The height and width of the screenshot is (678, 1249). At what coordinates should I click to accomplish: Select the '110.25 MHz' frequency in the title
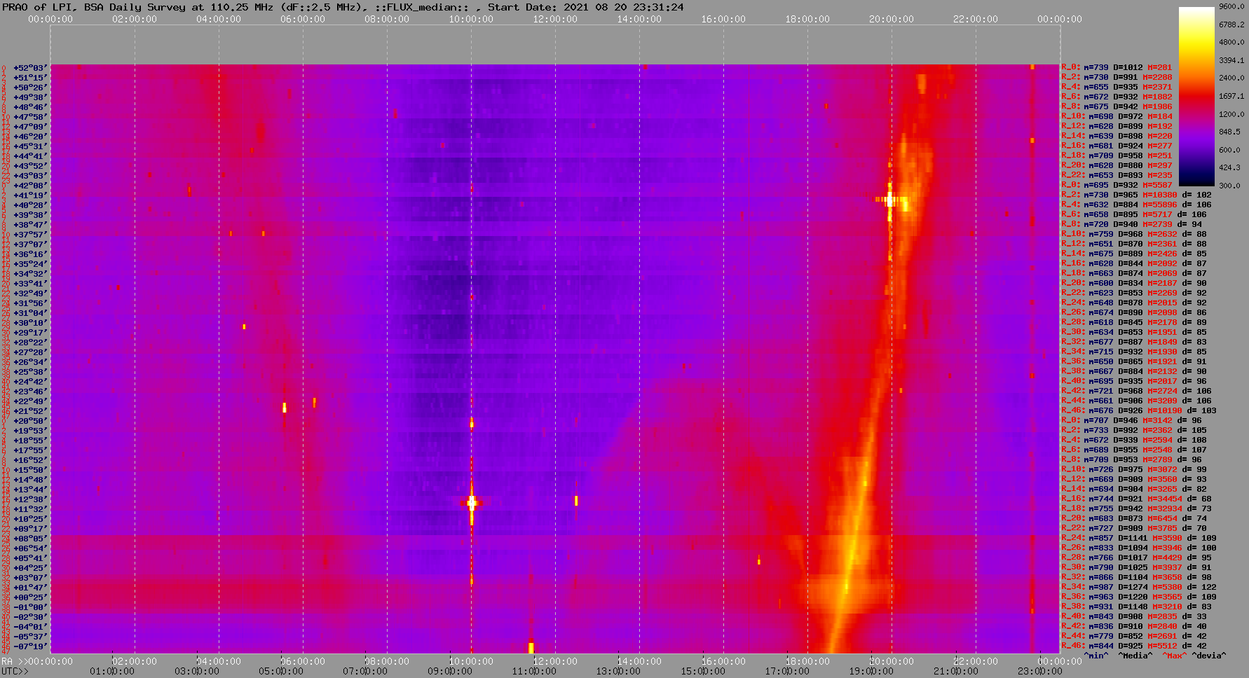coord(241,7)
